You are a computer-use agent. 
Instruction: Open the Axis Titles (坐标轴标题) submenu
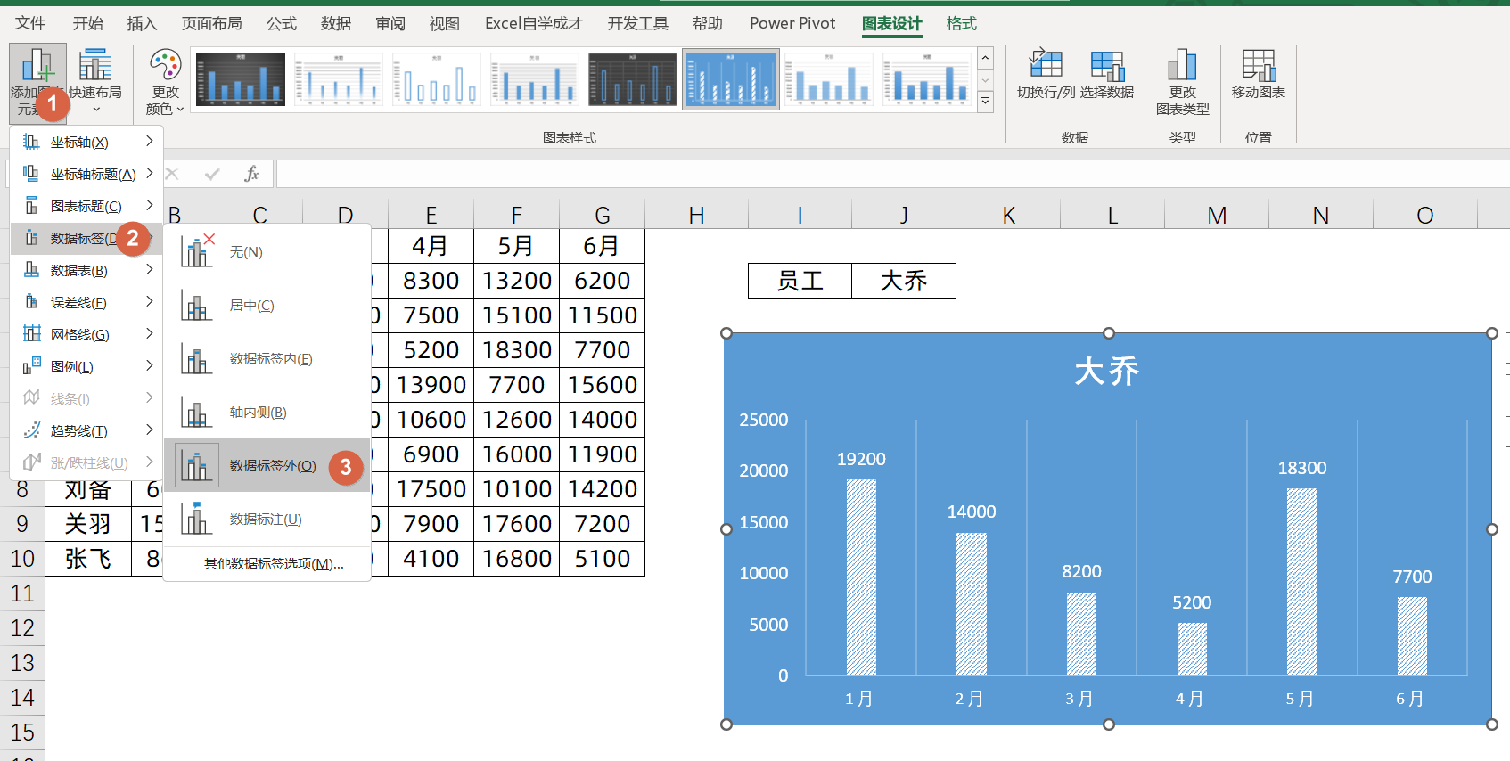tap(86, 174)
